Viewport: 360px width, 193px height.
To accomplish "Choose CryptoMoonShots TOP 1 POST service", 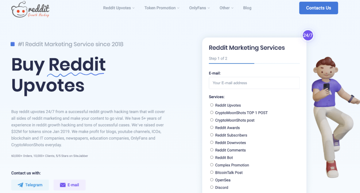I will 212,113.
